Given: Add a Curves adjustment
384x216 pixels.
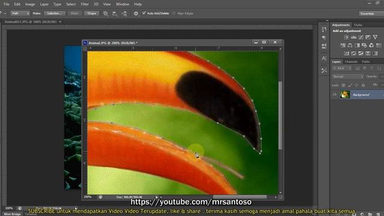Looking at the screenshot, I should pyautogui.click(x=361, y=37).
